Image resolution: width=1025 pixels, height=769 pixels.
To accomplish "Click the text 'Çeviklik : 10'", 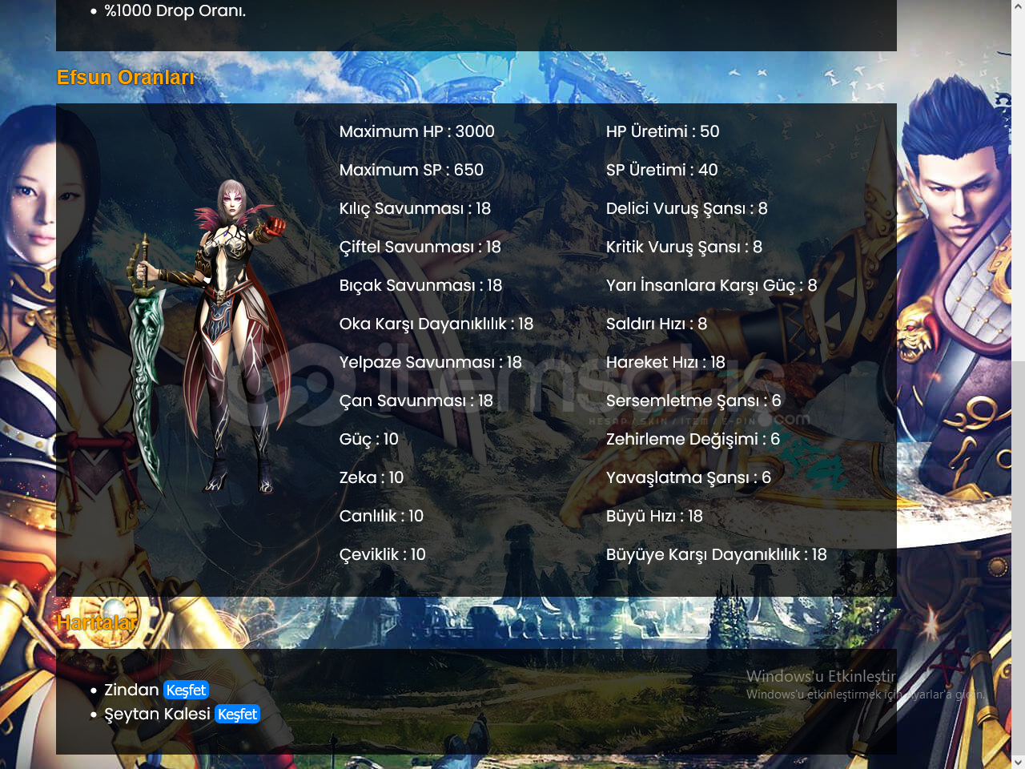I will [382, 554].
